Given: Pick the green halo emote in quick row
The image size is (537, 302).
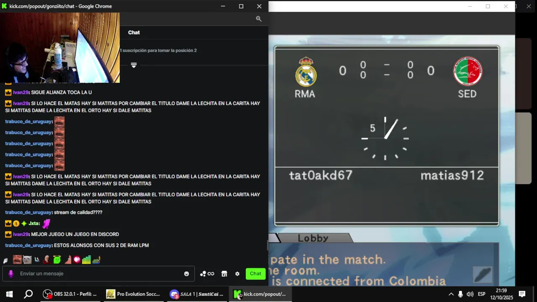Looking at the screenshot, I should point(57,260).
